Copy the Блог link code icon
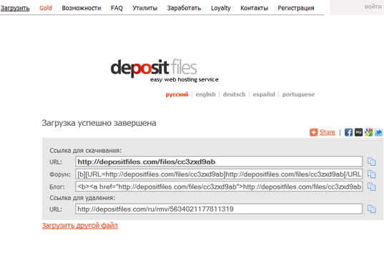The width and height of the screenshot is (384, 273). [x=372, y=187]
